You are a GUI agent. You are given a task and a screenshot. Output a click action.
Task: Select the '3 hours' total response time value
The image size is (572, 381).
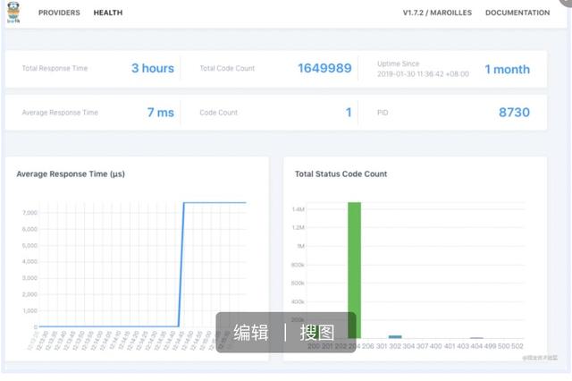tap(153, 68)
